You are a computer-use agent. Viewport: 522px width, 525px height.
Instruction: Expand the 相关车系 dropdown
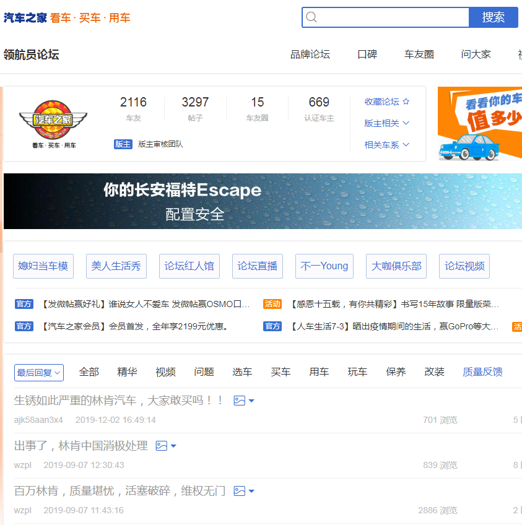[x=387, y=145]
